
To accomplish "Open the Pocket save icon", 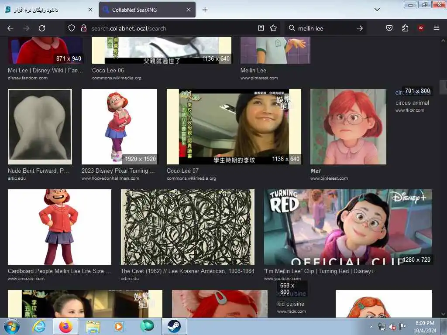I will point(389,28).
